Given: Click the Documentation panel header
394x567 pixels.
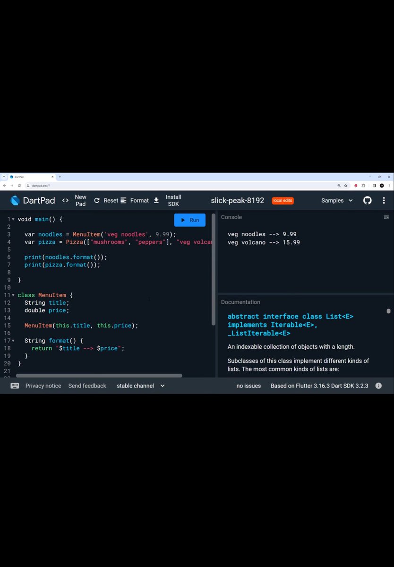Looking at the screenshot, I should [240, 302].
